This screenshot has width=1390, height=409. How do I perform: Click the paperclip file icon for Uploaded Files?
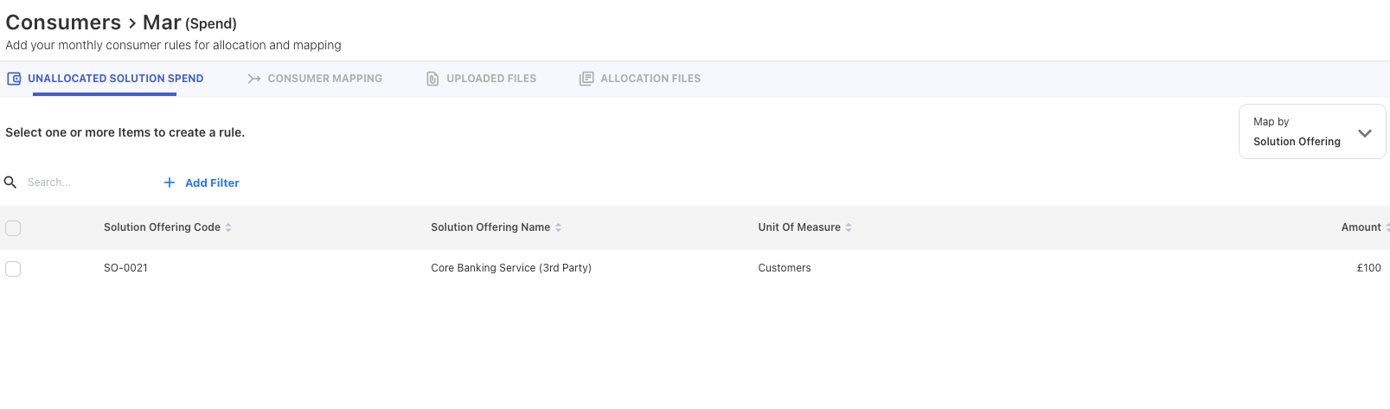[432, 79]
